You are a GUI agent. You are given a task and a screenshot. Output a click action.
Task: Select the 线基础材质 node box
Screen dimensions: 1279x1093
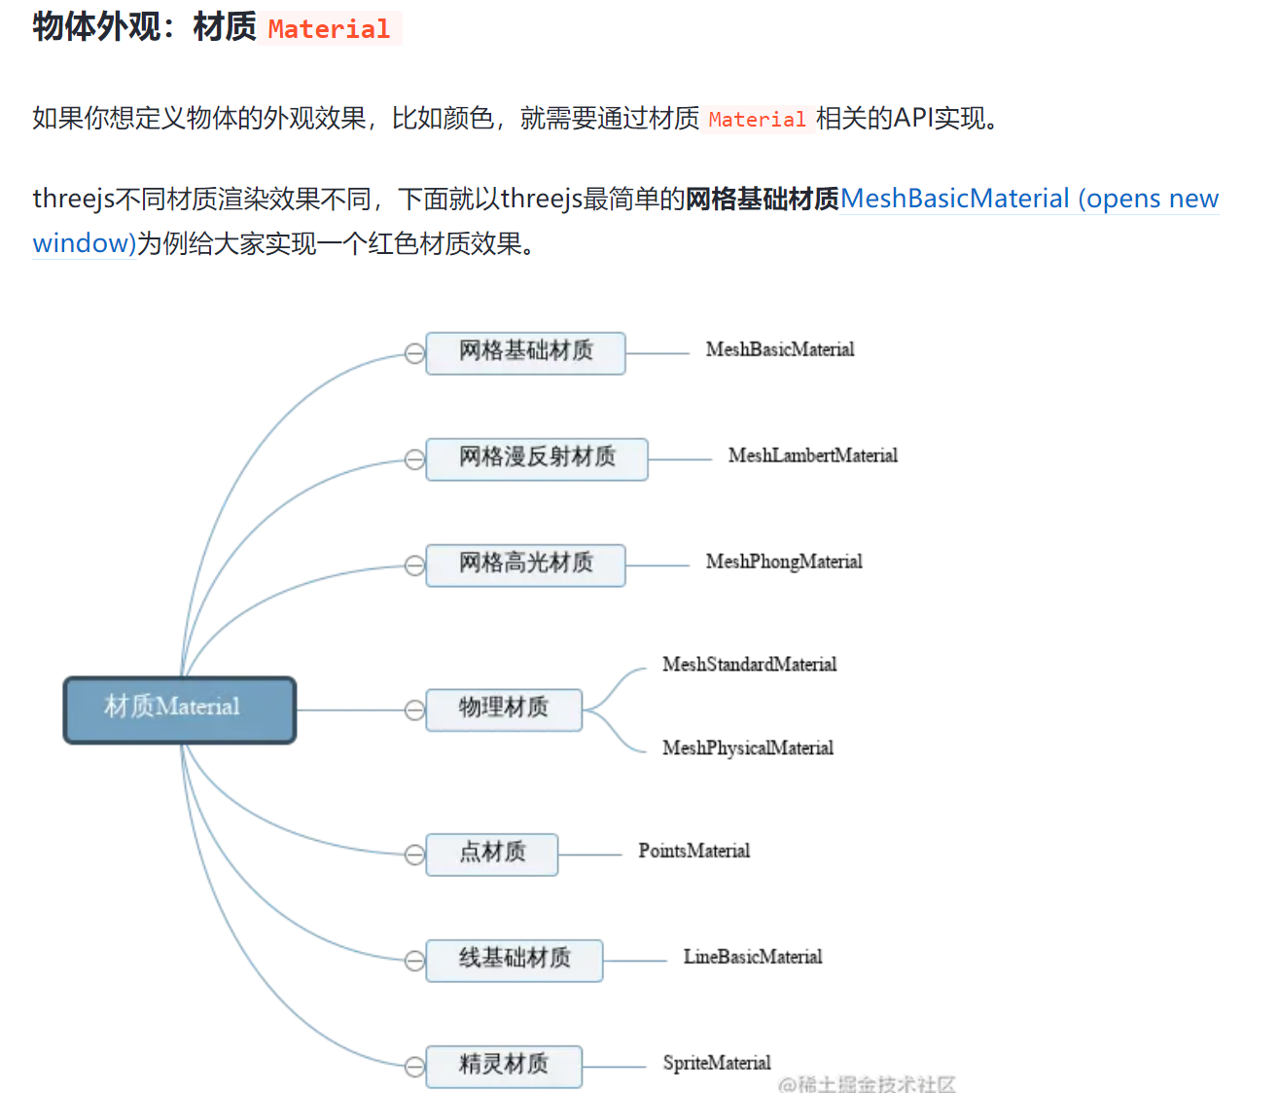pyautogui.click(x=515, y=960)
